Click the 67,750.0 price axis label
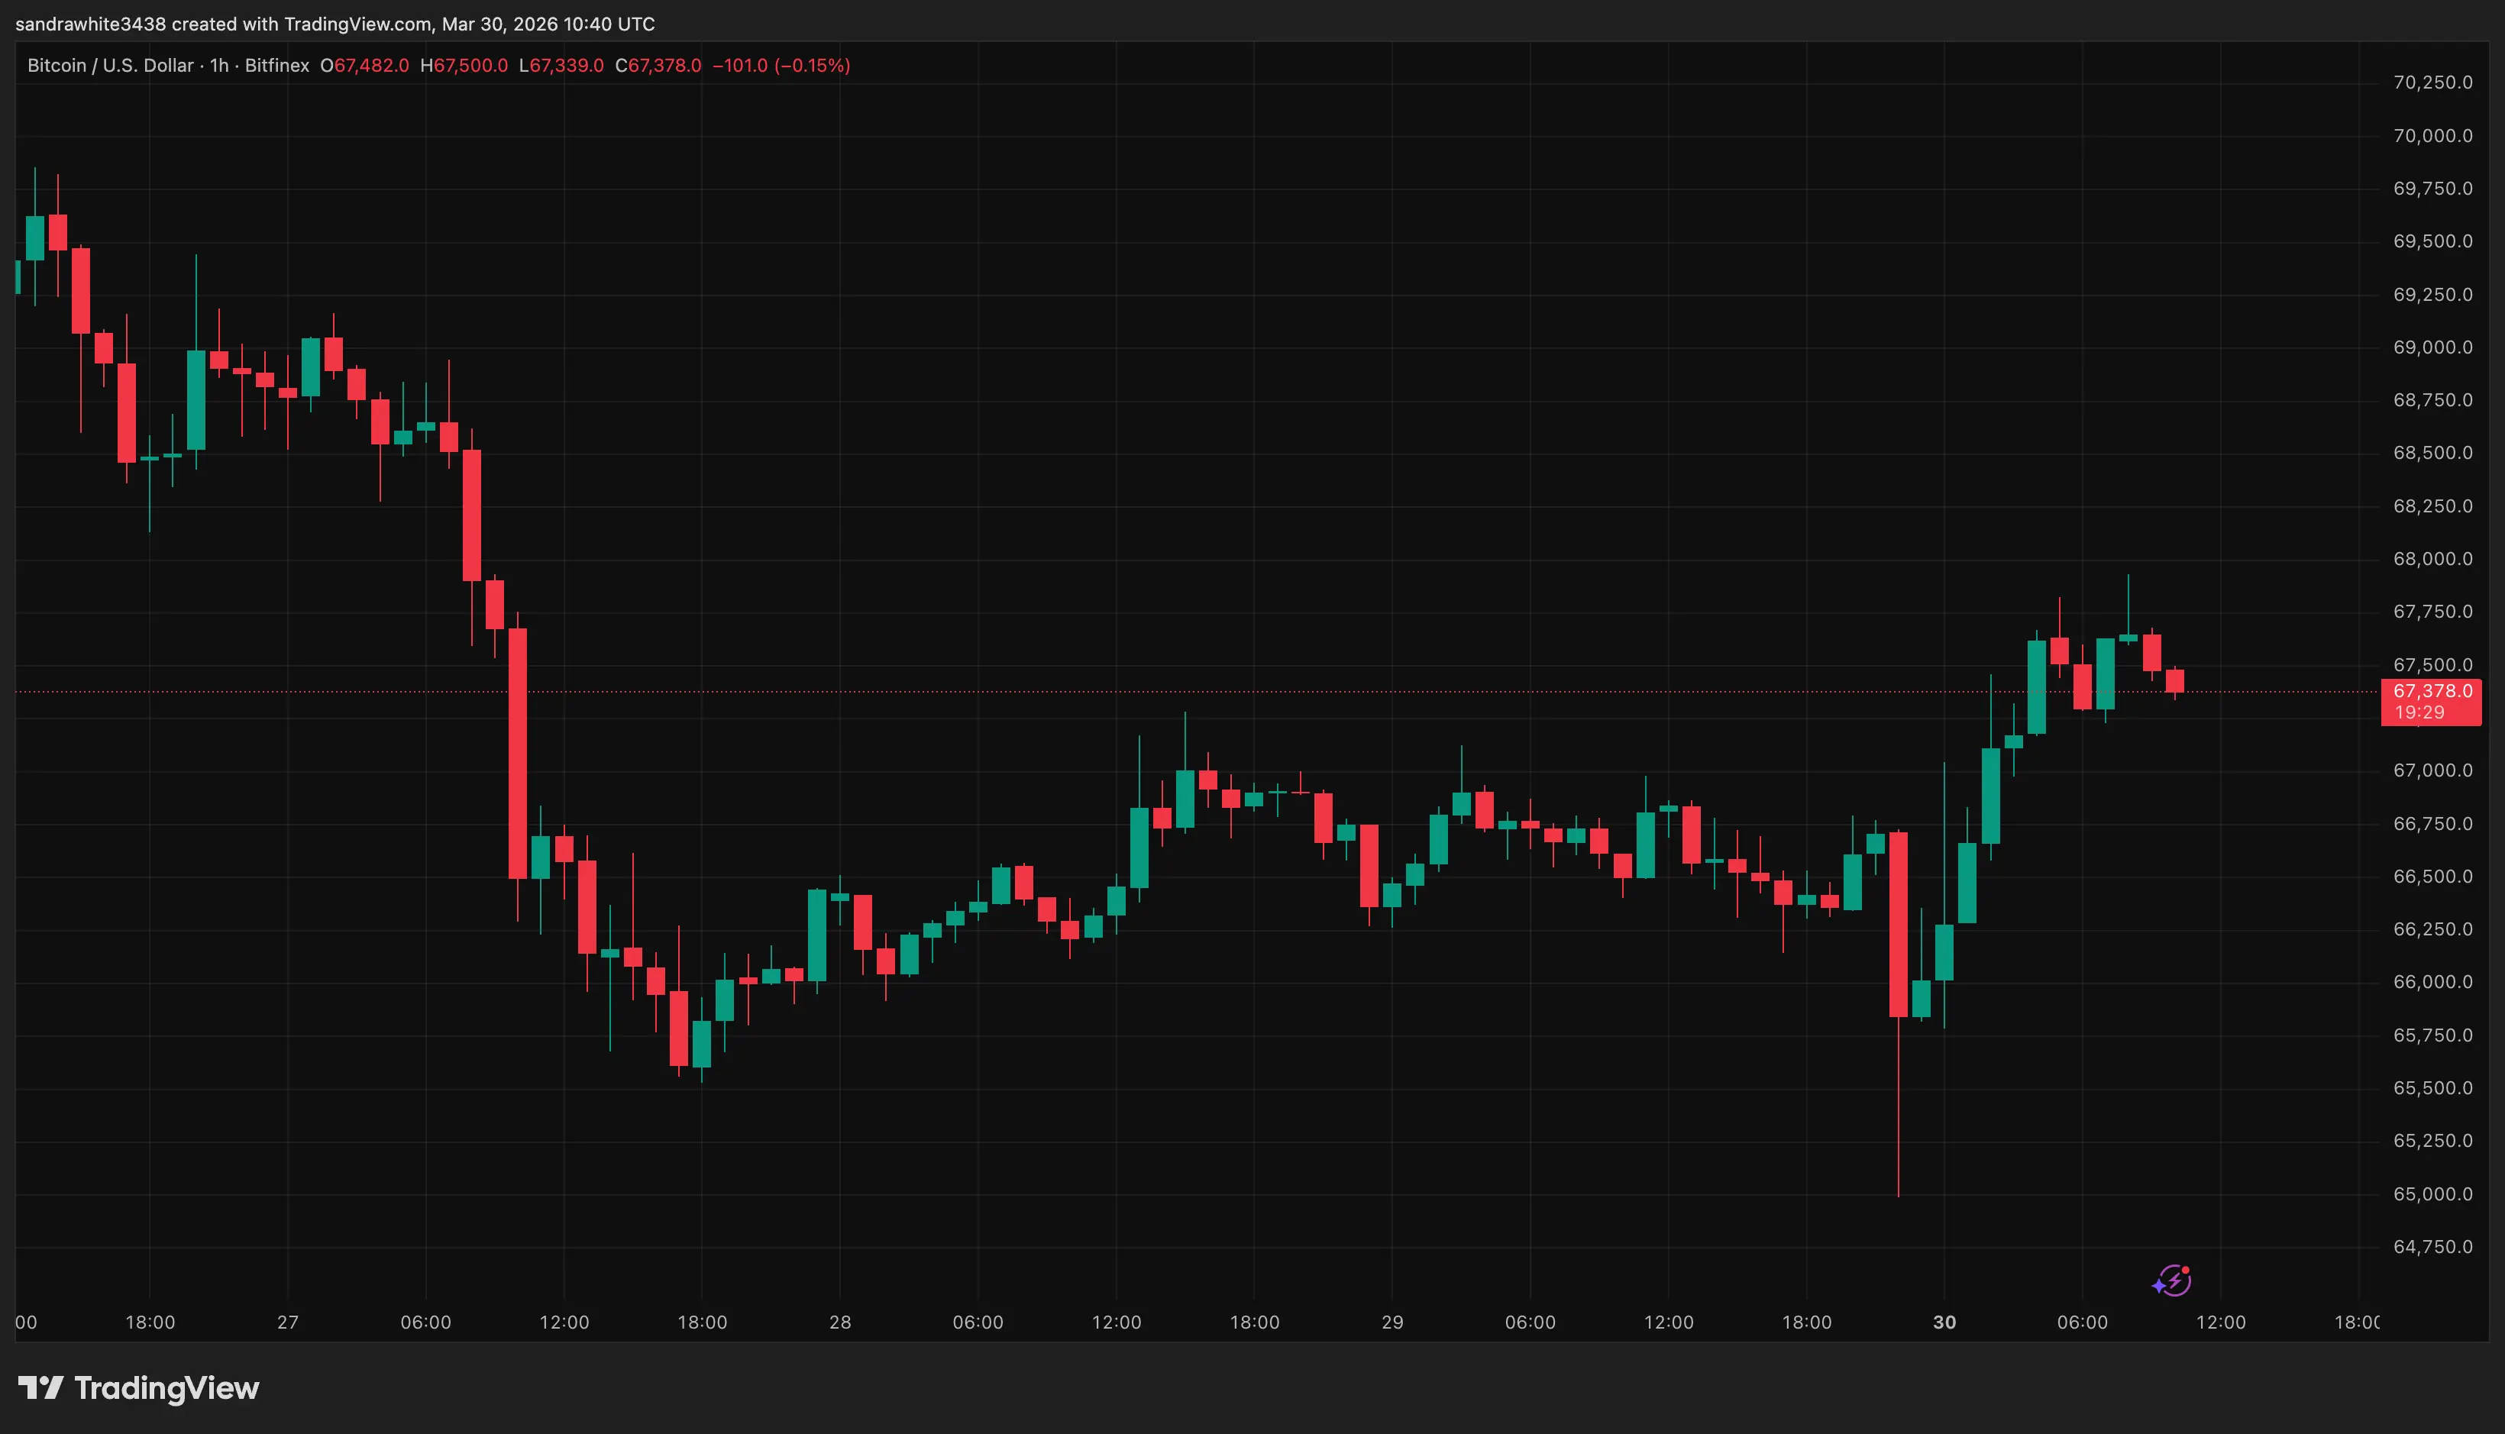Viewport: 2505px width, 1434px height. click(x=2432, y=612)
